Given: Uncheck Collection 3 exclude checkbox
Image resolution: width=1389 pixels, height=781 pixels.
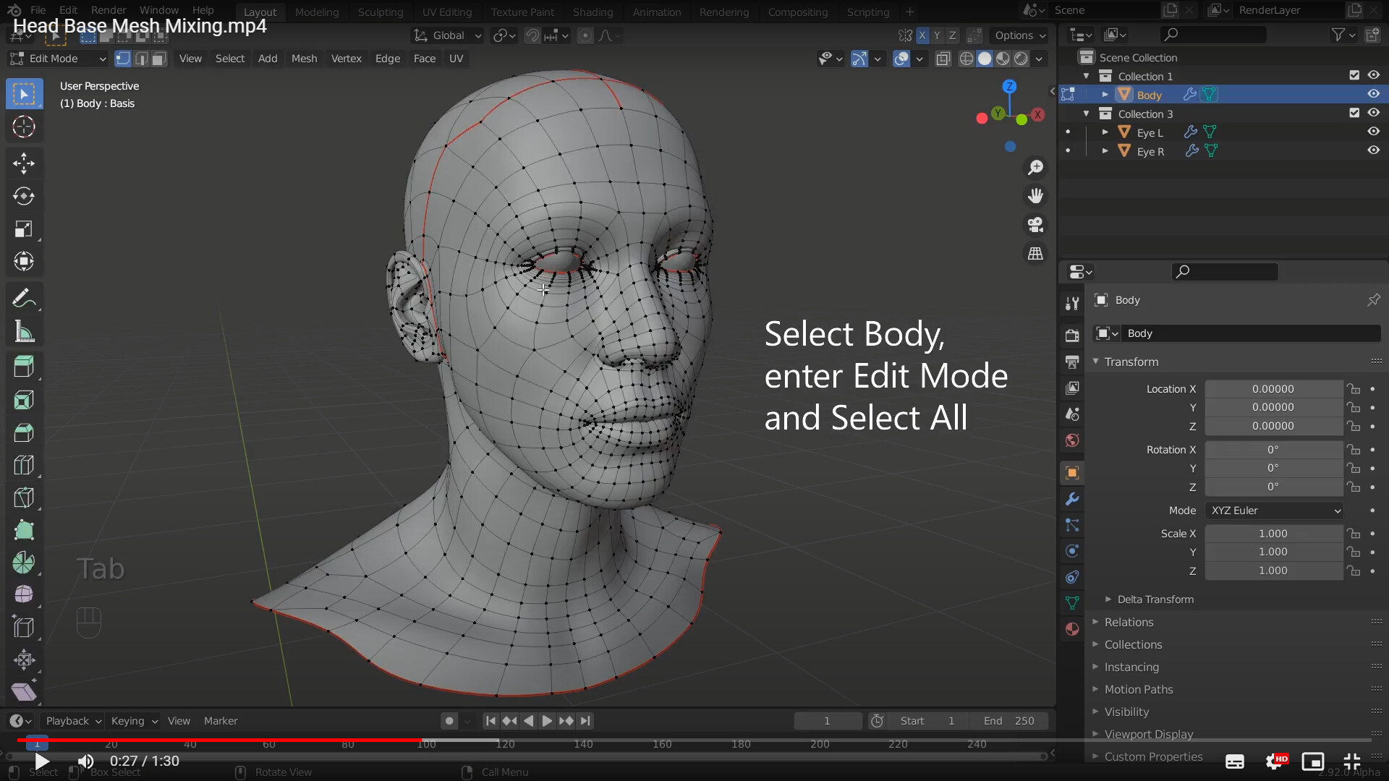Looking at the screenshot, I should tap(1354, 113).
